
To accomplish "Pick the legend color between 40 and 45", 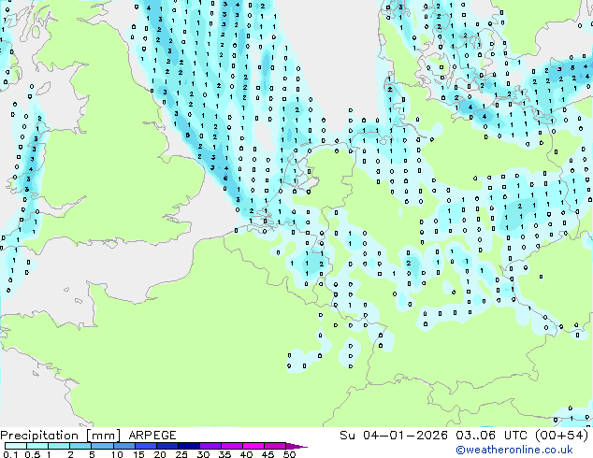I will [253, 446].
